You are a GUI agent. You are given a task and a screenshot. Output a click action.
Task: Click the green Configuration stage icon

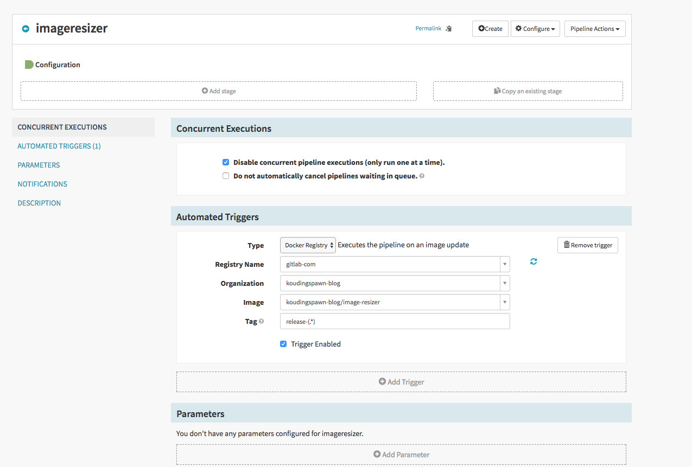(29, 65)
